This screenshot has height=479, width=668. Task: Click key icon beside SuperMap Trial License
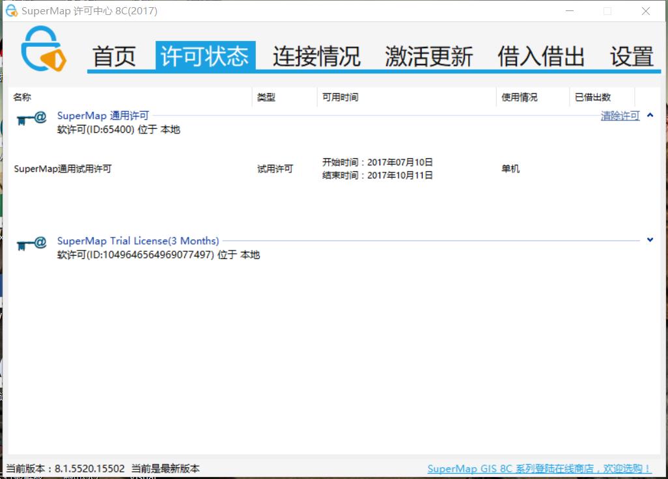[31, 243]
